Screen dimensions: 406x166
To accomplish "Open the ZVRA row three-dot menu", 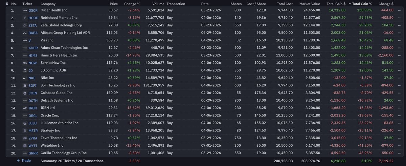I will (400, 138).
